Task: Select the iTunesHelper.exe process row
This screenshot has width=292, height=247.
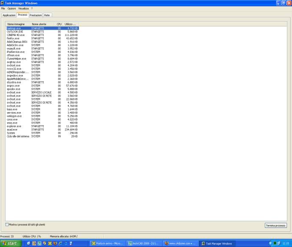Action: [42, 58]
